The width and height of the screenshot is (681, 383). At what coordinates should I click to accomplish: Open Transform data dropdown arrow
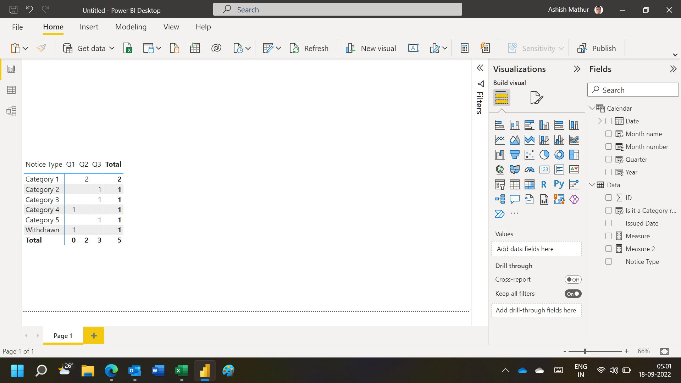[278, 48]
